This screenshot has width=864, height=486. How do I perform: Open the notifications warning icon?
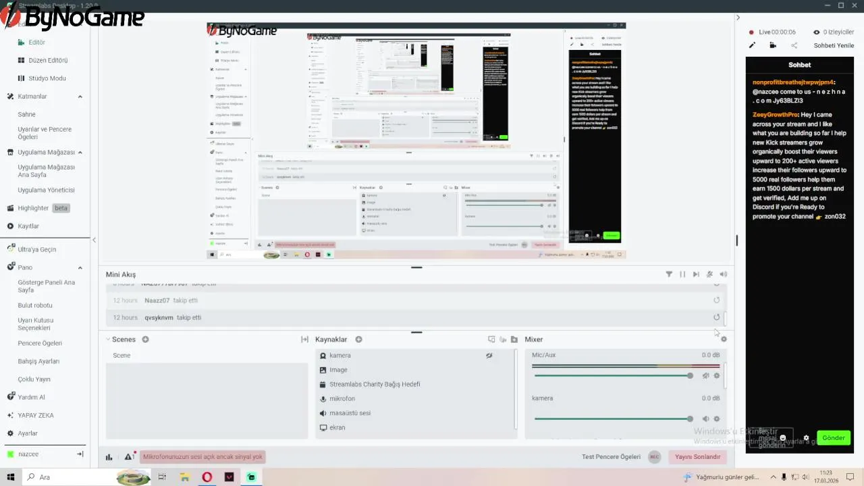129,457
